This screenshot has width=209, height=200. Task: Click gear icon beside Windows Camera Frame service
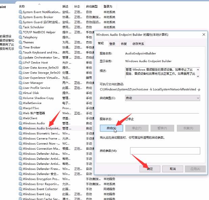point(20,139)
